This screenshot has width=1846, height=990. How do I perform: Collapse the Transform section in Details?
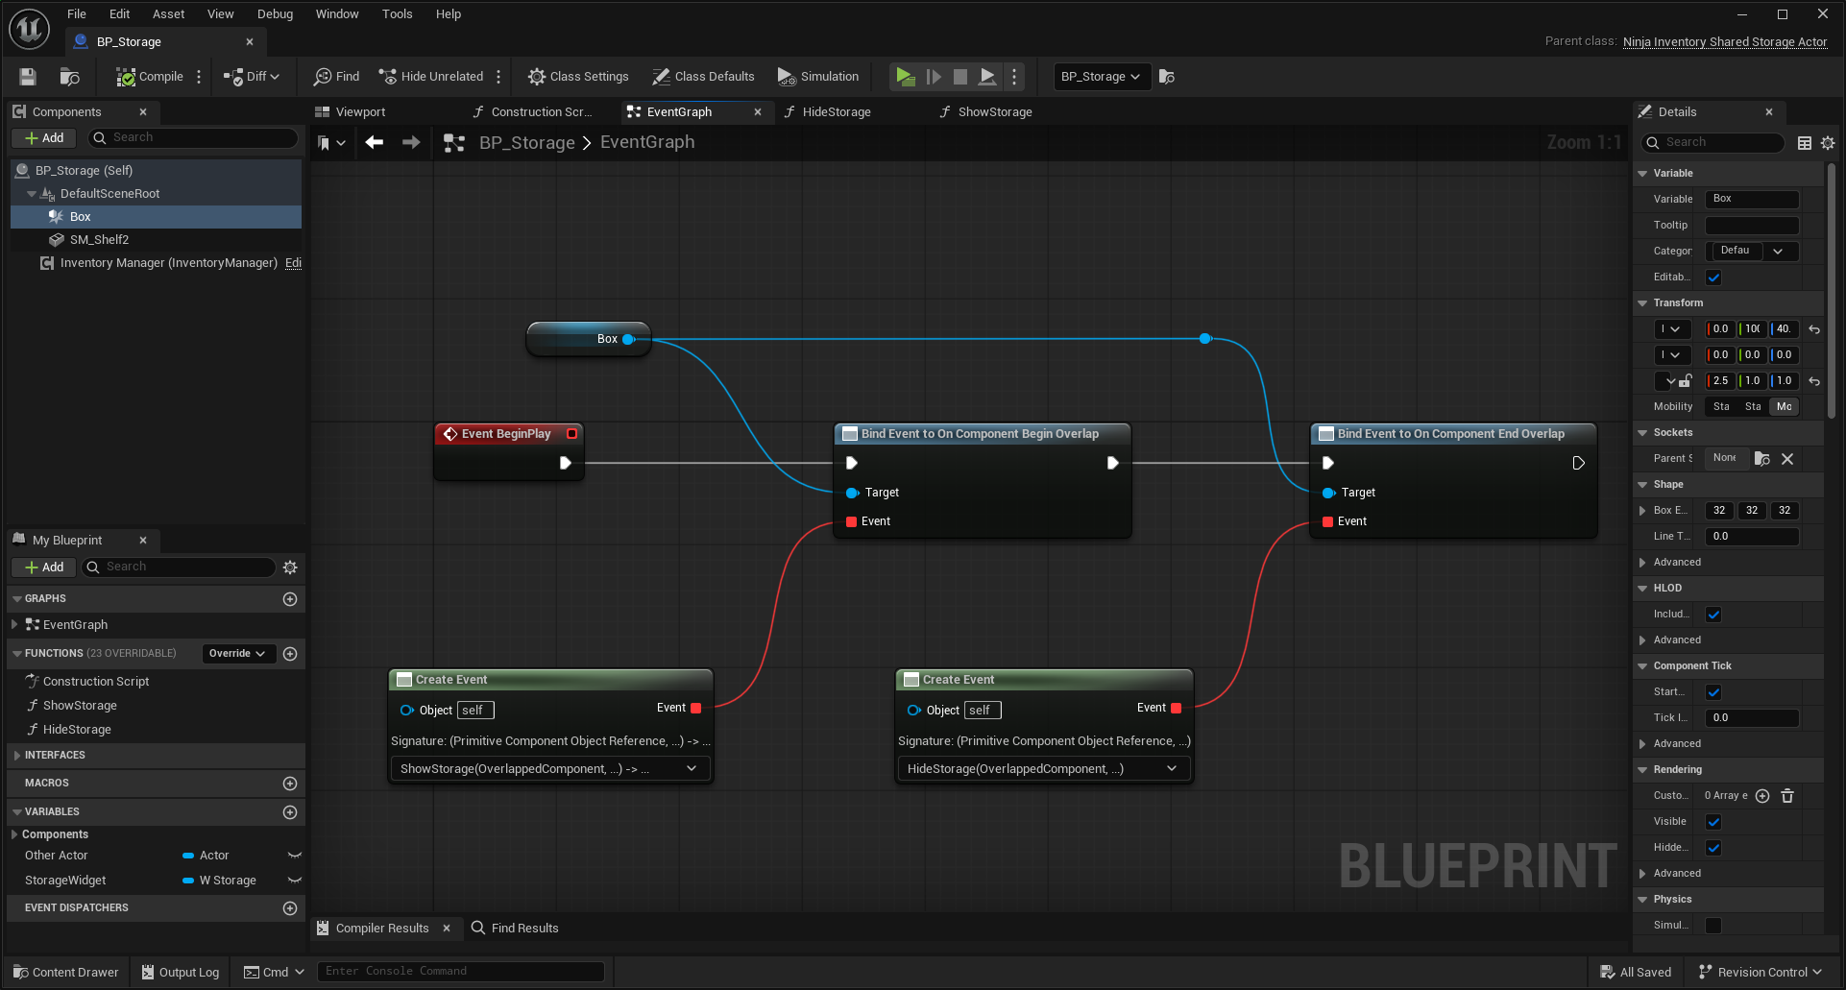tap(1642, 302)
